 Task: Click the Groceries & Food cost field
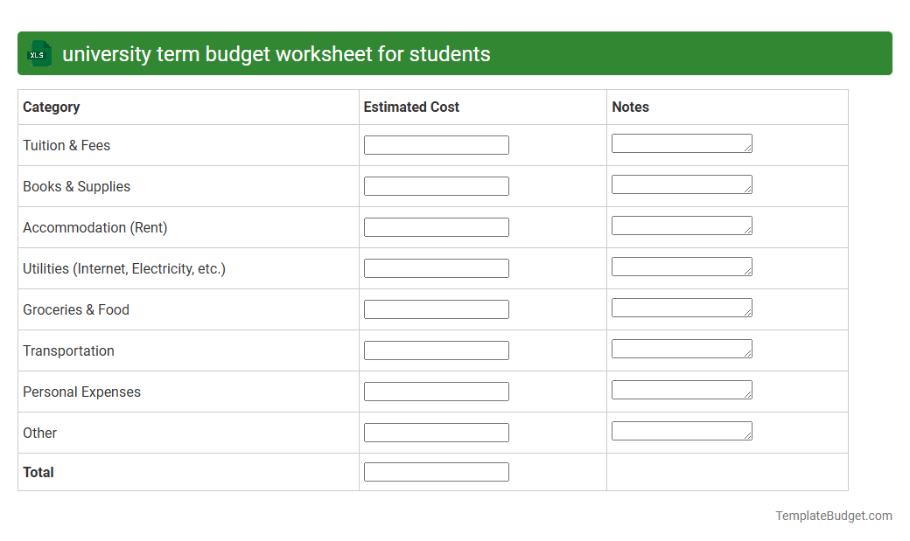[x=436, y=309]
